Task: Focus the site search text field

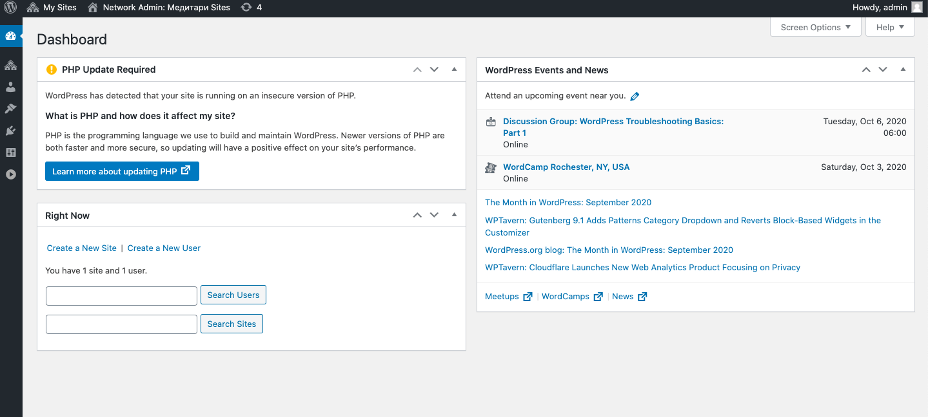Action: [121, 324]
